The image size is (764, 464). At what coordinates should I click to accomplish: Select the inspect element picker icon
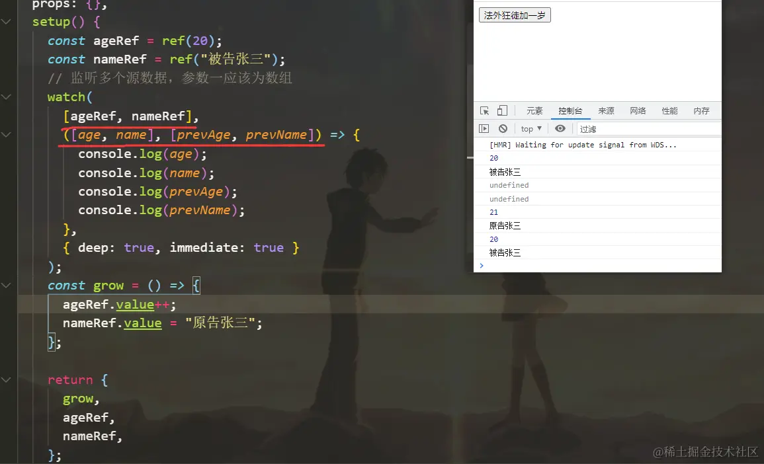point(485,110)
